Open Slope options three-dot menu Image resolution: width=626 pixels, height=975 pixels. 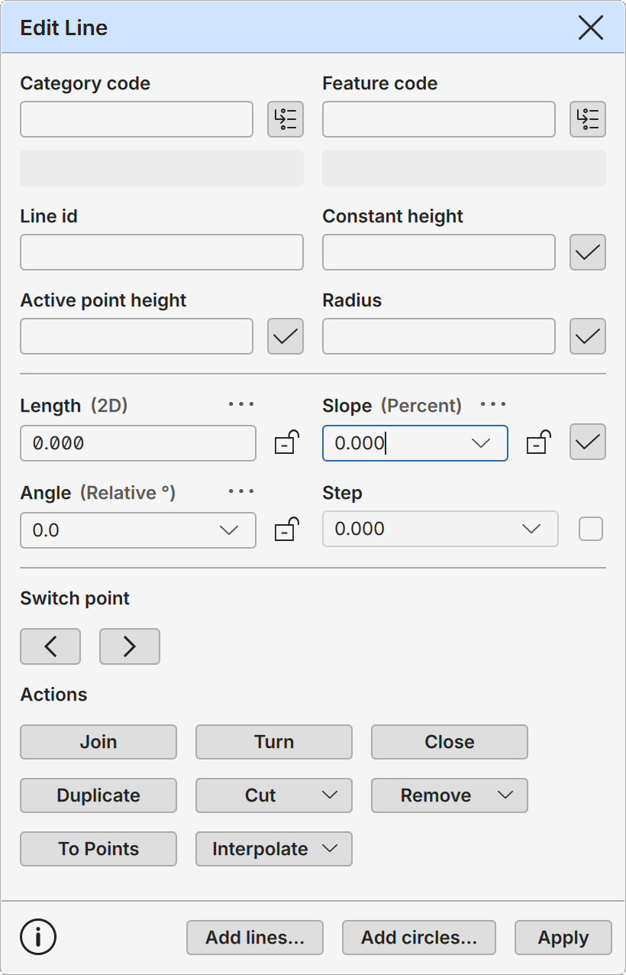coord(493,404)
